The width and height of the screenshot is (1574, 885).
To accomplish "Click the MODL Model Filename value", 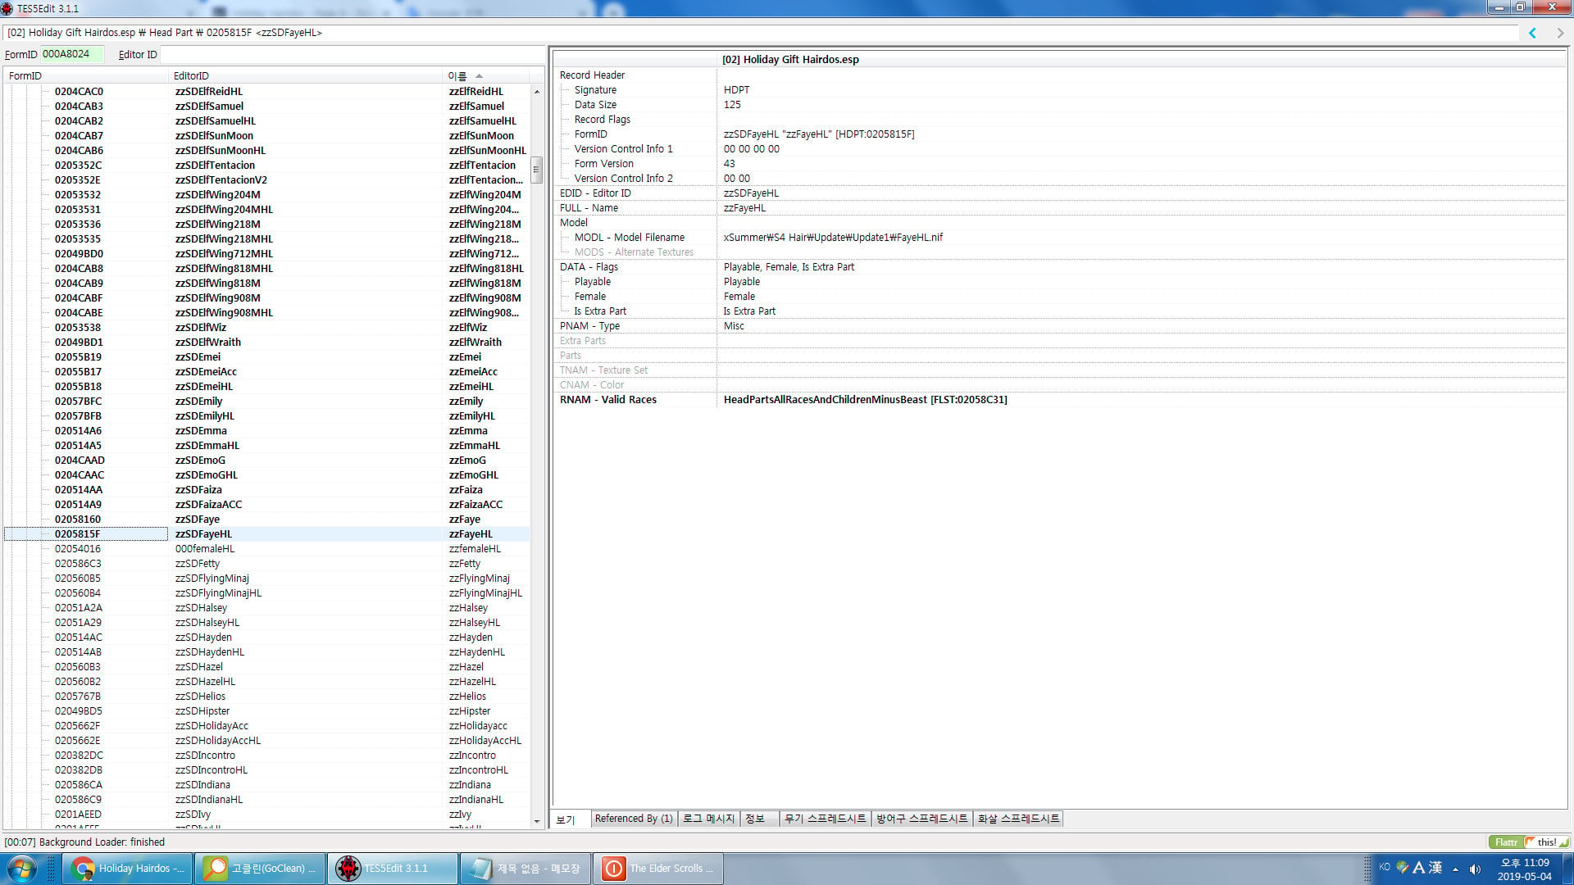I will (833, 238).
